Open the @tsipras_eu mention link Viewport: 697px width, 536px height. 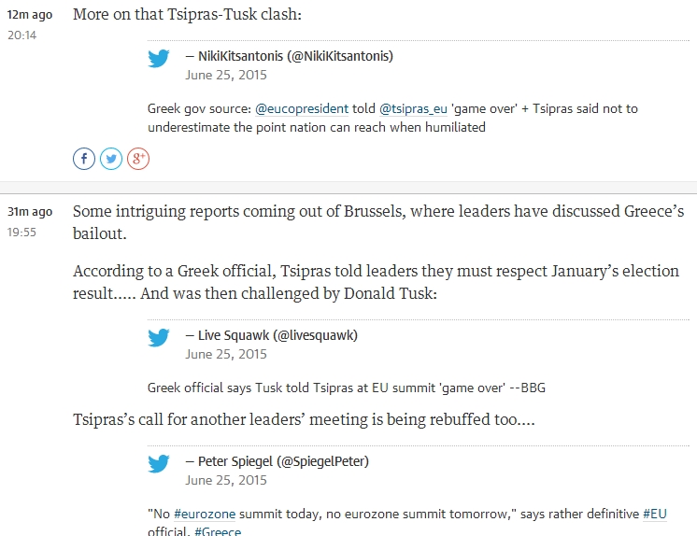(x=413, y=109)
